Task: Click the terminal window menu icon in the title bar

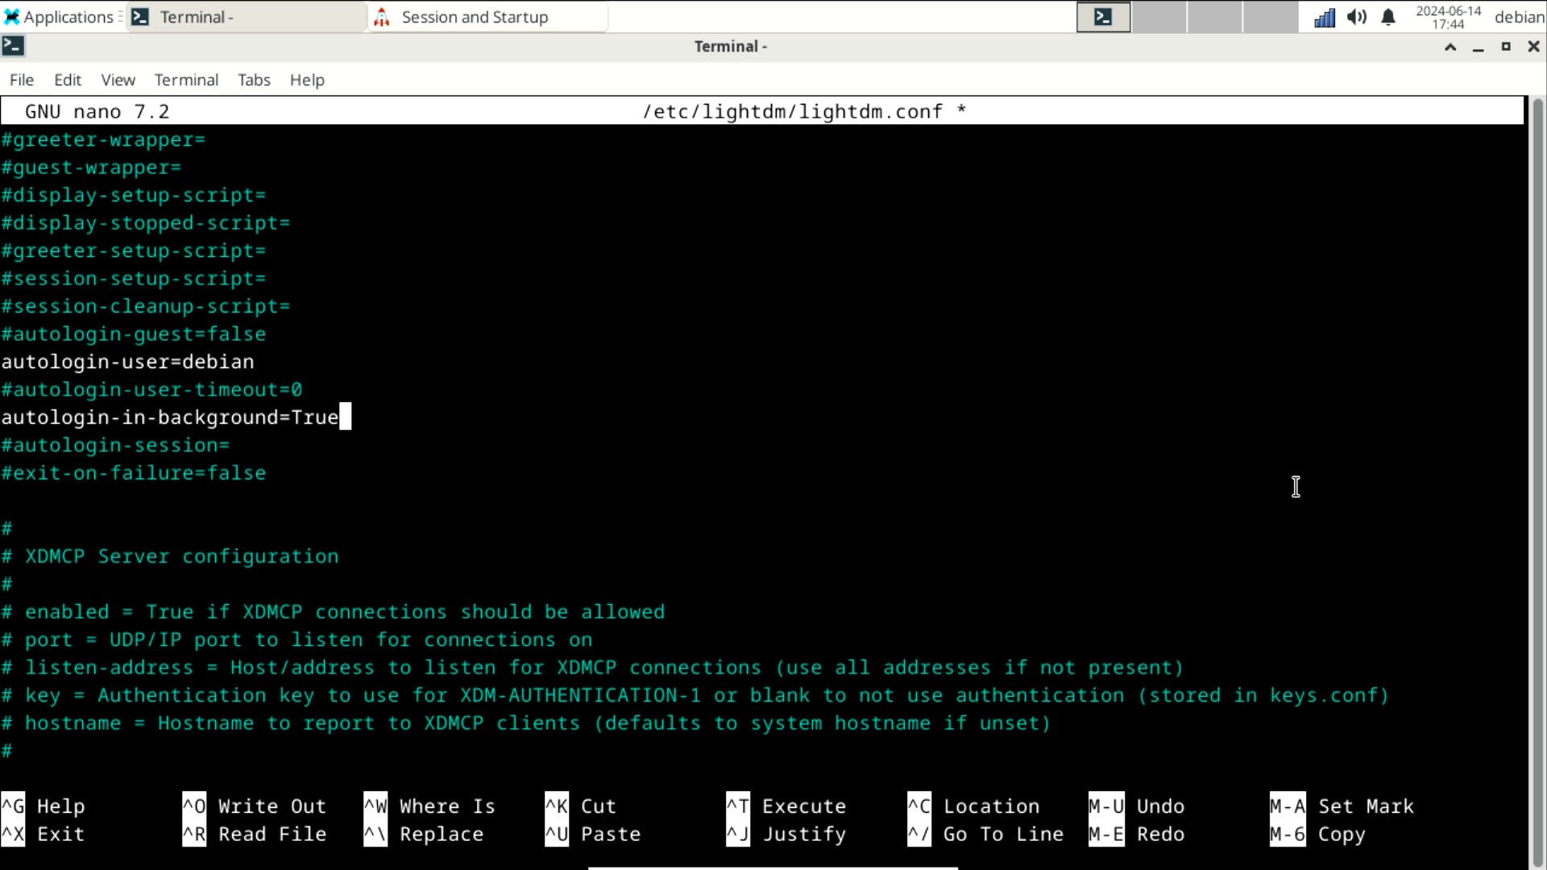Action: [13, 46]
